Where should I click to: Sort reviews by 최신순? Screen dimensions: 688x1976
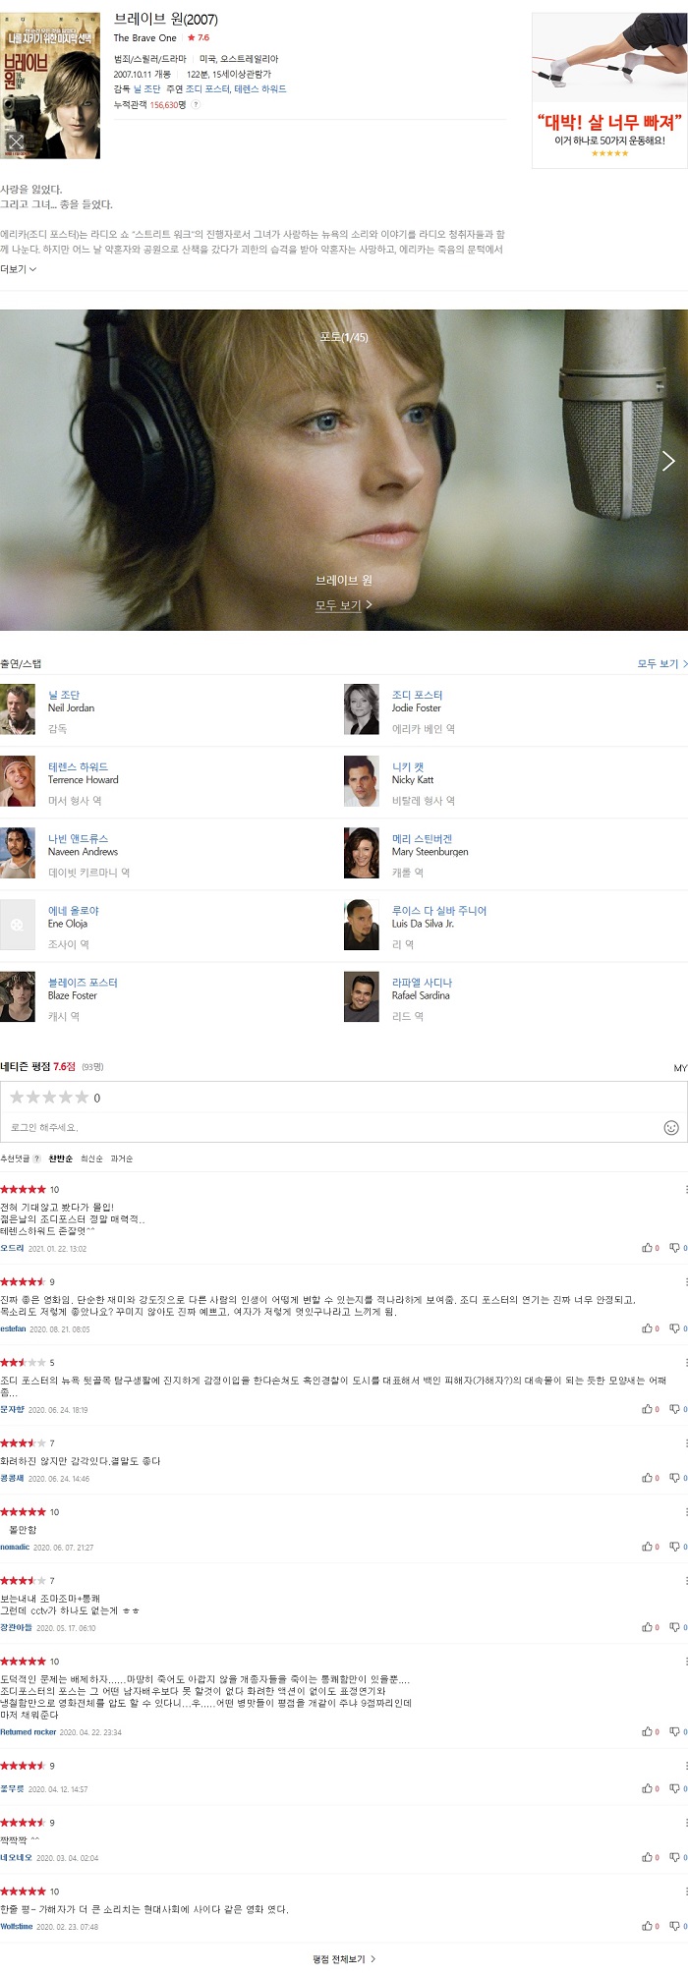(x=91, y=1158)
